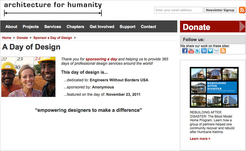Click the Newsletter Signup button

click(x=220, y=10)
